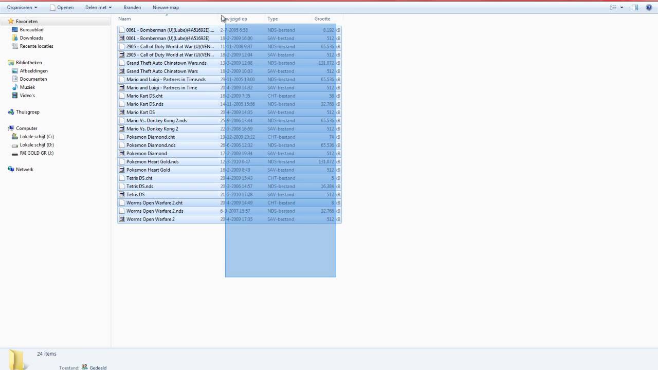The width and height of the screenshot is (658, 370).
Task: Click Nieuwe map in the toolbar
Action: [166, 7]
